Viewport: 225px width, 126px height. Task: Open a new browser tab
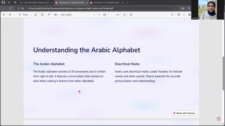pos(127,2)
